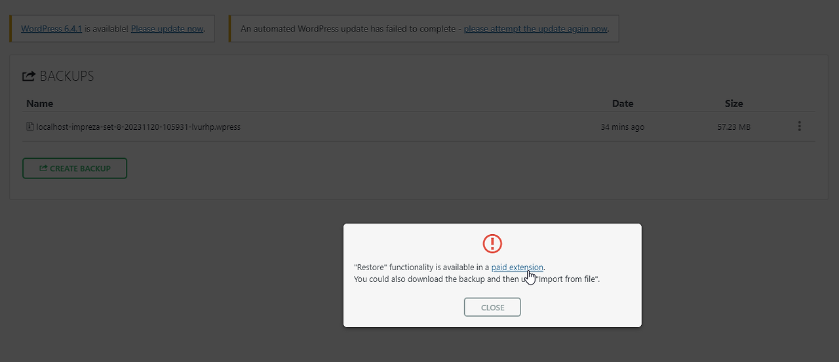Click the Name column header
Image resolution: width=839 pixels, height=362 pixels.
(40, 104)
